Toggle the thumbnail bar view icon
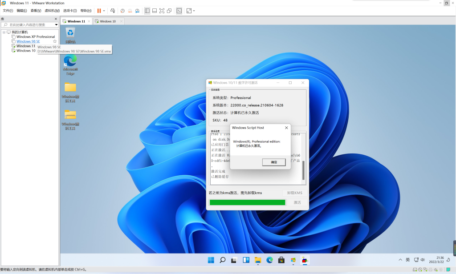The height and width of the screenshot is (274, 456). (x=155, y=11)
